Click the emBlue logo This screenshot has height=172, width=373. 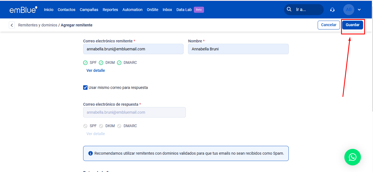23,10
